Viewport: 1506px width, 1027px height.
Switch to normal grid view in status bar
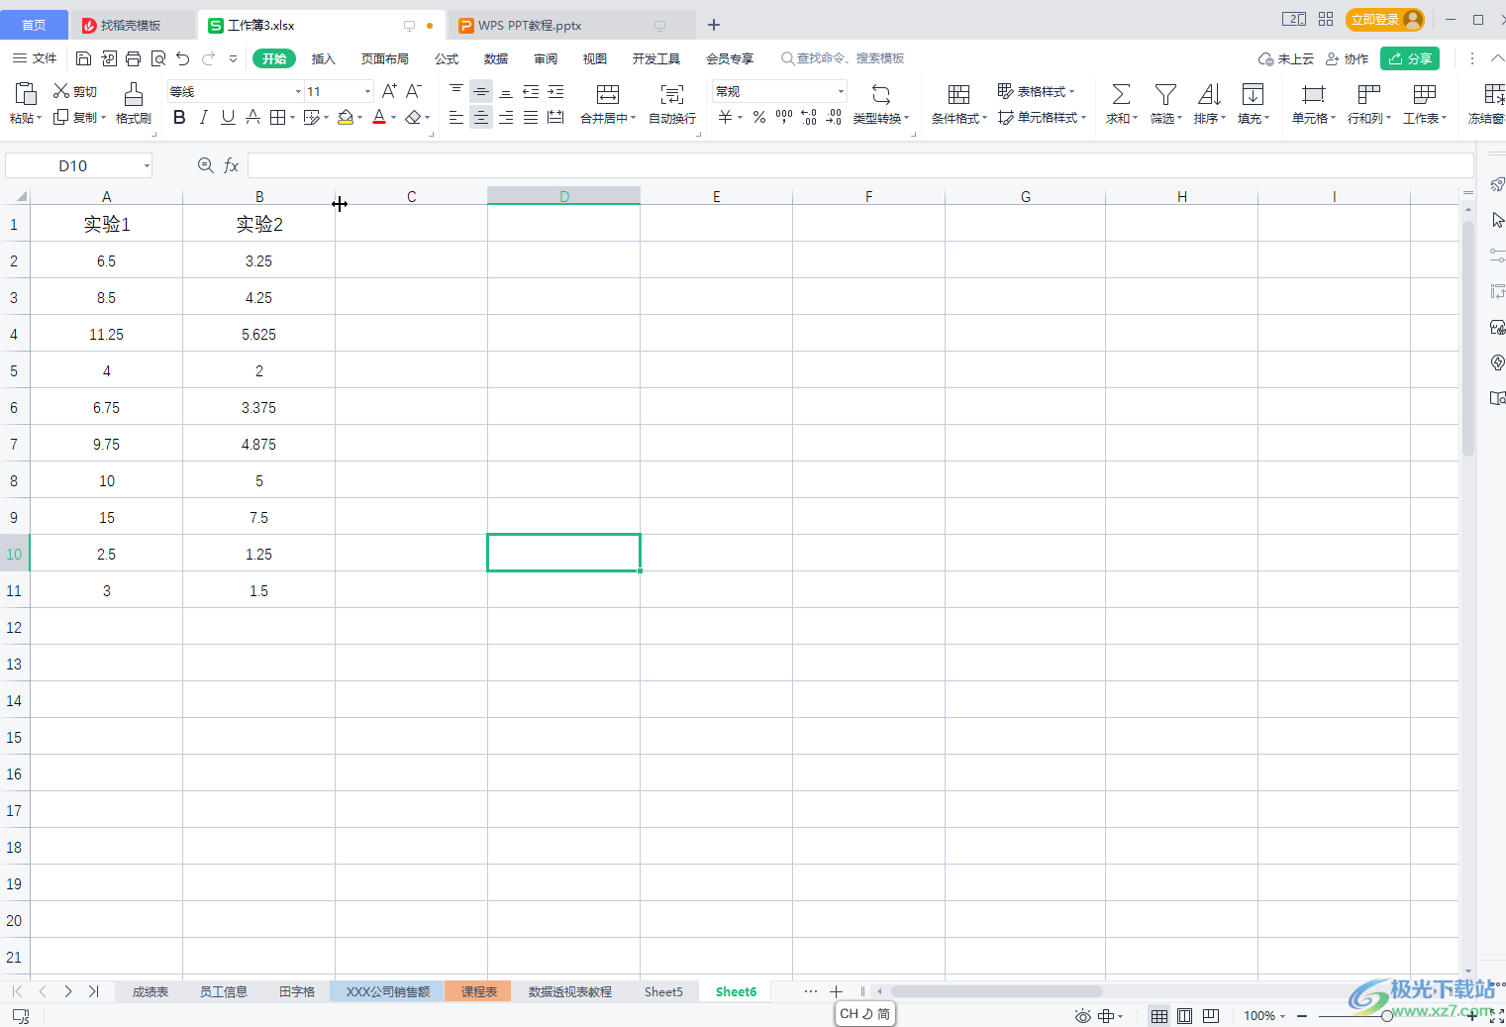(1158, 1015)
